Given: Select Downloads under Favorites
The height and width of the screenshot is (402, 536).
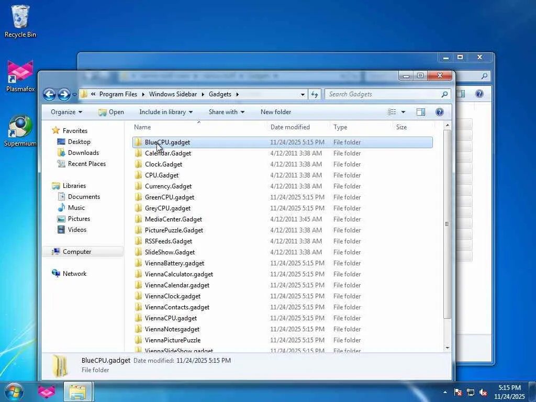Looking at the screenshot, I should 83,153.
